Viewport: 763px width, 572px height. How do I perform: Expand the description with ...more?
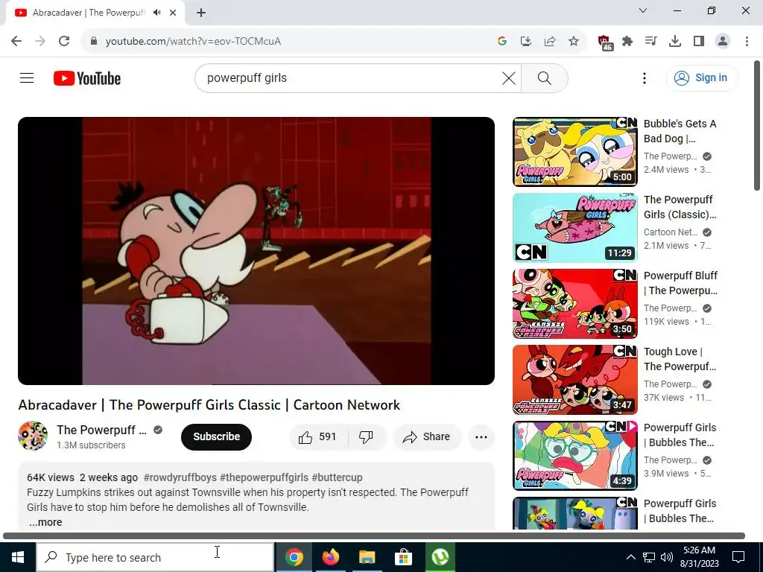(x=45, y=522)
